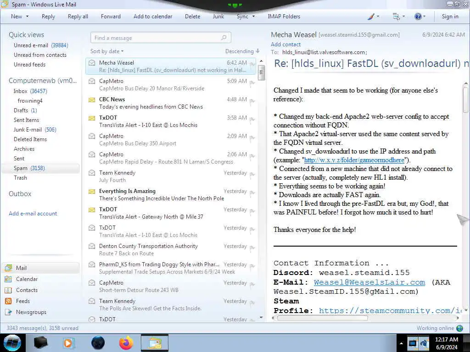Open the gameormodhere example URL link
Image resolution: width=470 pixels, height=352 pixels.
coord(354,160)
